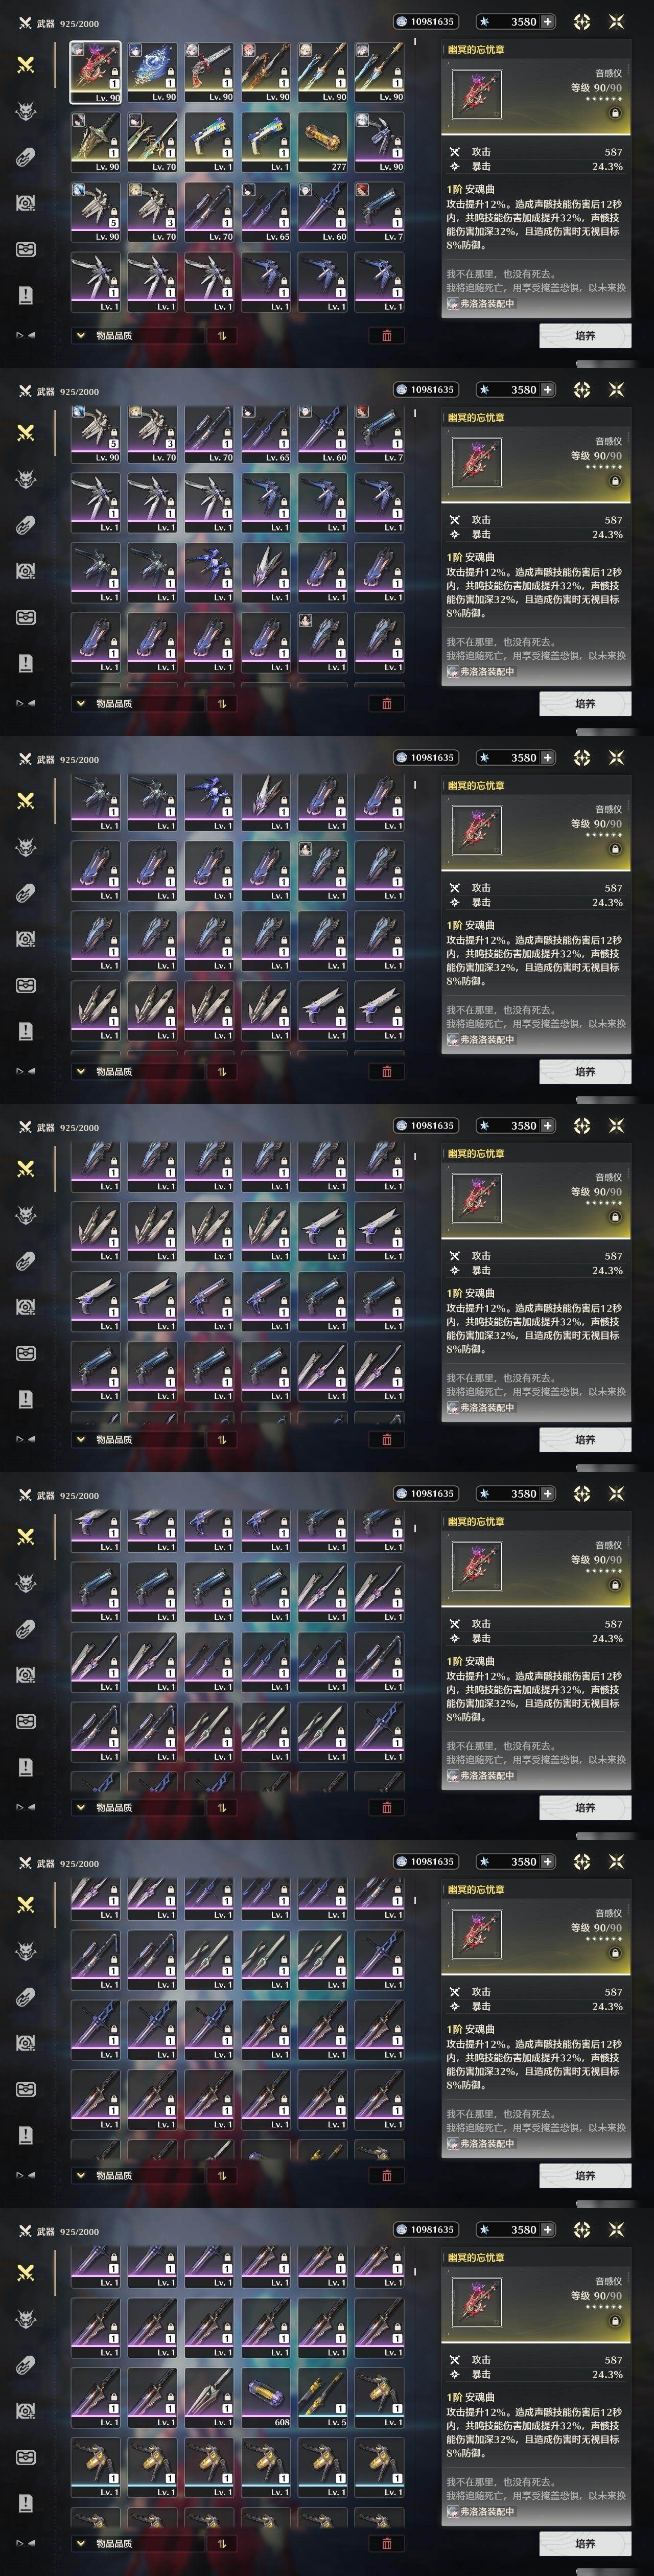Click the 培养 button in topmost detail panel
Screen dimensions: 654x2576
pyautogui.click(x=585, y=336)
